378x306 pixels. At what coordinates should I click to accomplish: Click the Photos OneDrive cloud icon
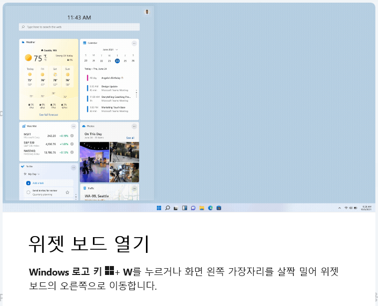(84, 126)
